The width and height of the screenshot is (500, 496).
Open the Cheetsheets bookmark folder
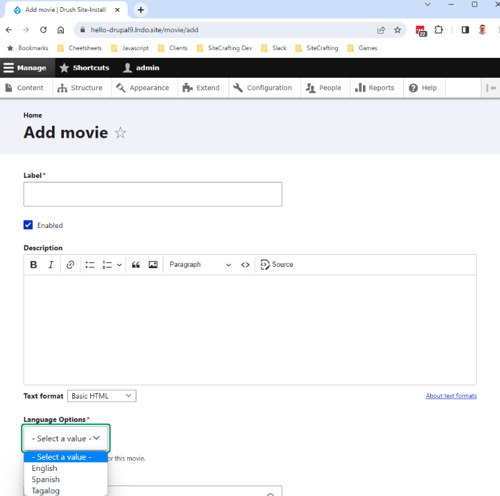click(x=80, y=48)
